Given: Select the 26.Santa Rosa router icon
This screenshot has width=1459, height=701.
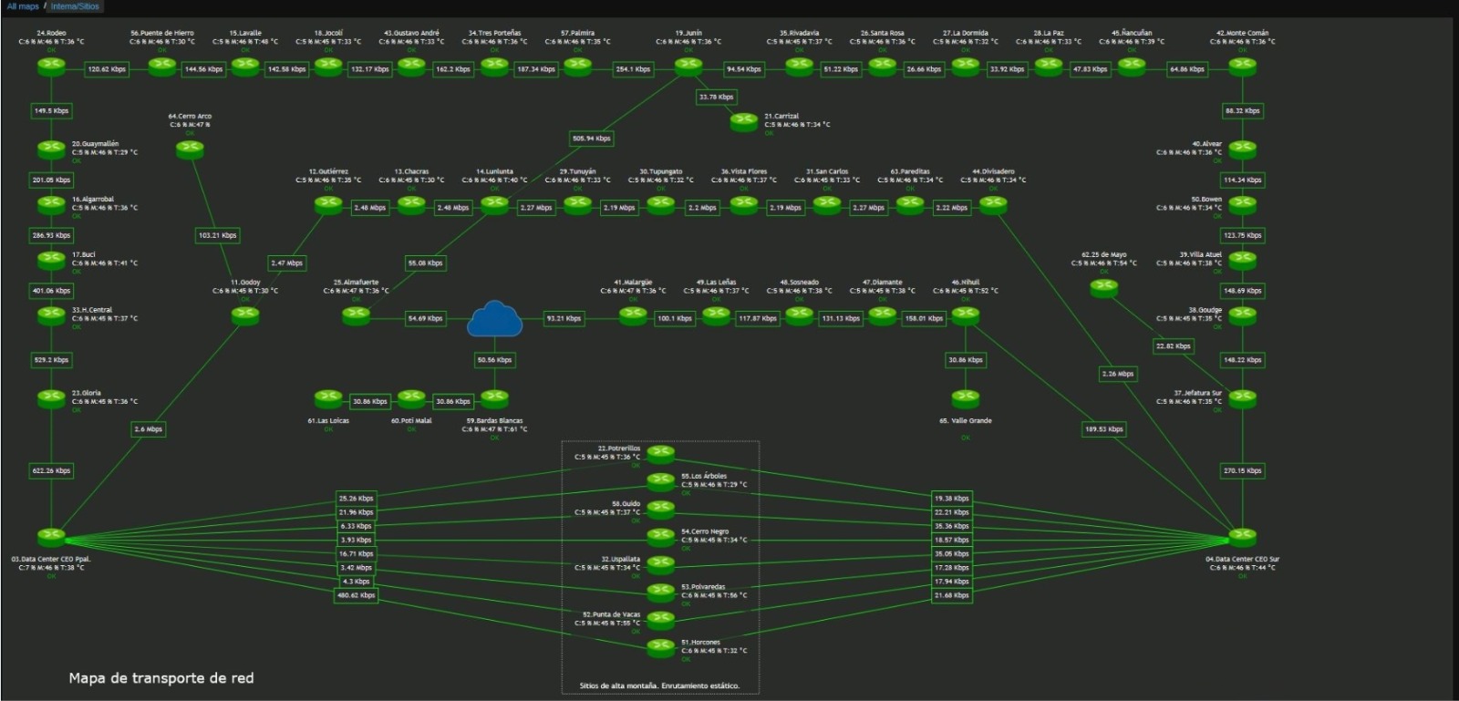Looking at the screenshot, I should pyautogui.click(x=882, y=67).
